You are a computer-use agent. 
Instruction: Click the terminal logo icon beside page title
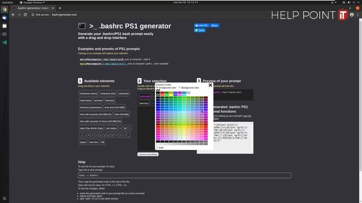click(81, 26)
